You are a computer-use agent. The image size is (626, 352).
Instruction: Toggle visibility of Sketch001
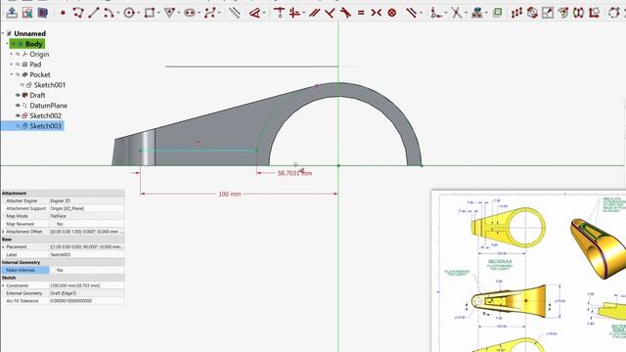tap(22, 85)
